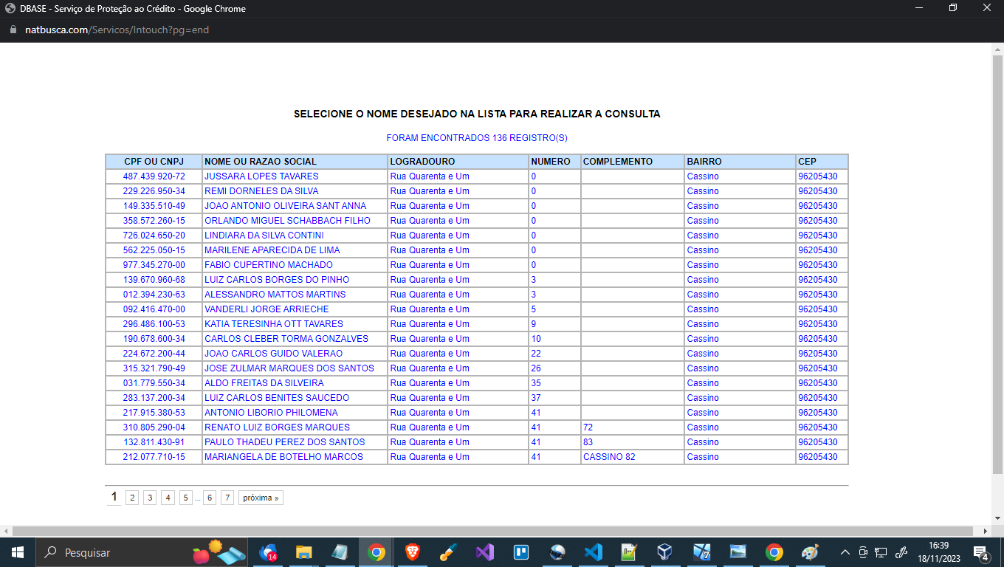Click the "FORAM ENCONTRADOS 136 REGISTRO(S)" text
The image size is (1004, 567).
477,138
